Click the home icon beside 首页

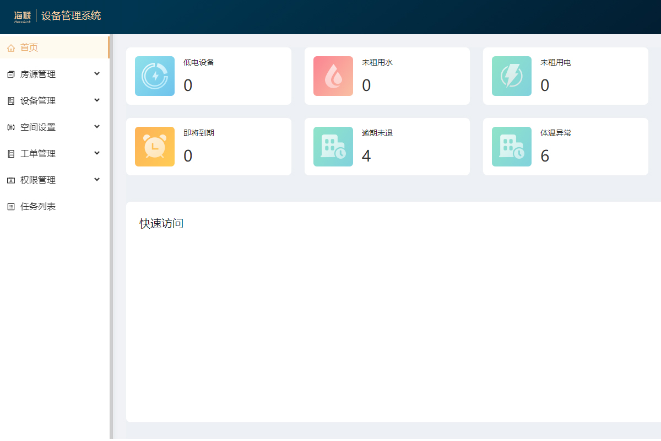[11, 48]
